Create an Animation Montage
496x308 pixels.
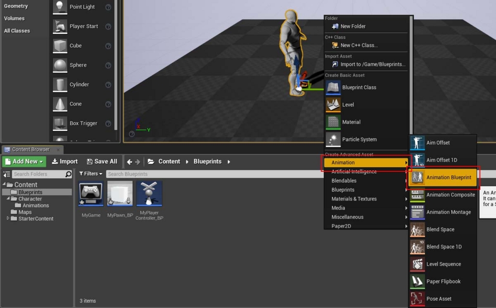(x=443, y=212)
